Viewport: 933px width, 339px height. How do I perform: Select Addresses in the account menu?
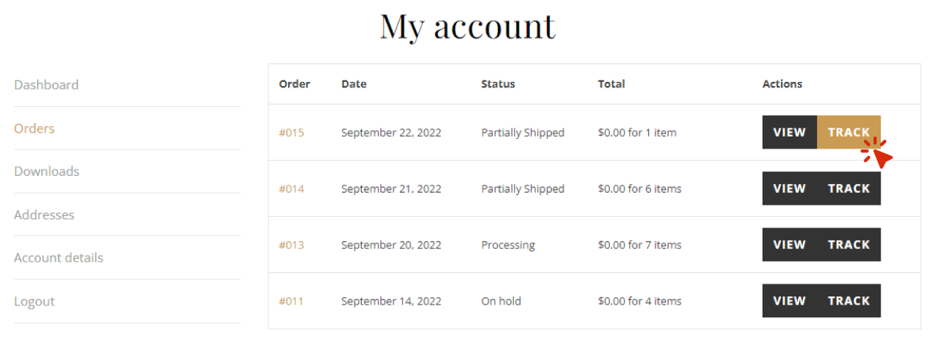coord(44,214)
